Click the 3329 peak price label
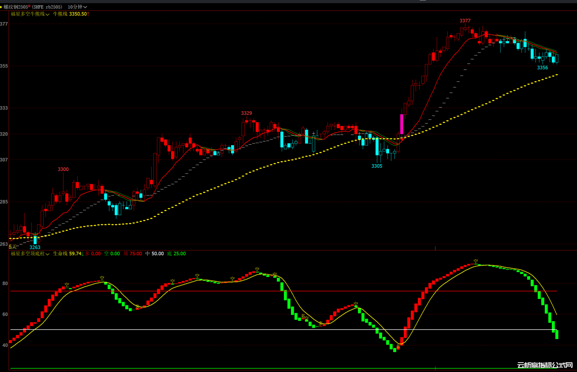 [x=246, y=113]
